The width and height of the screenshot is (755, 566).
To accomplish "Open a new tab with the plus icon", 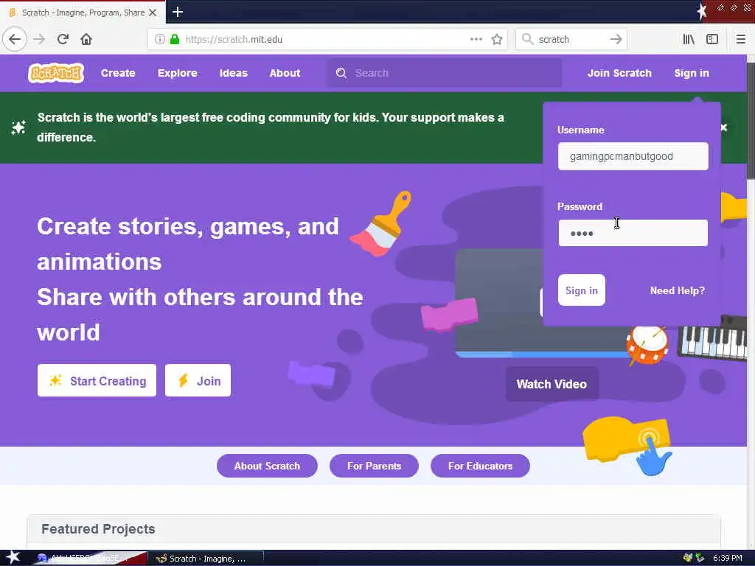I will (177, 12).
